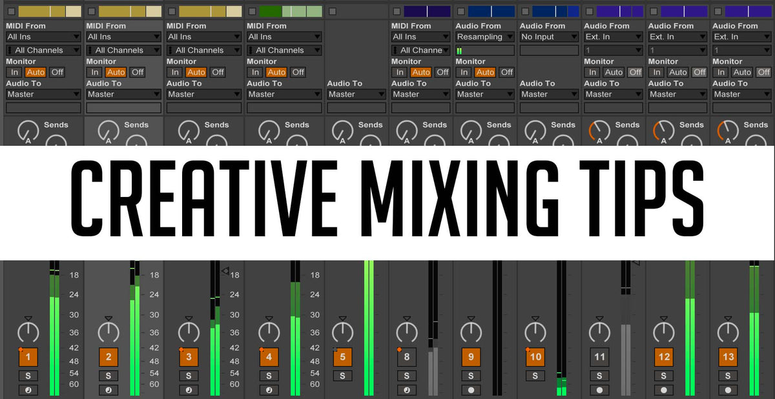Click the pan knob above track 11
Screen dimensions: 775x399
pyautogui.click(x=599, y=332)
